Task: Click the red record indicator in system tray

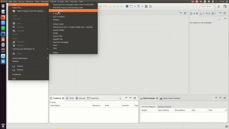Action: click(197, 1)
